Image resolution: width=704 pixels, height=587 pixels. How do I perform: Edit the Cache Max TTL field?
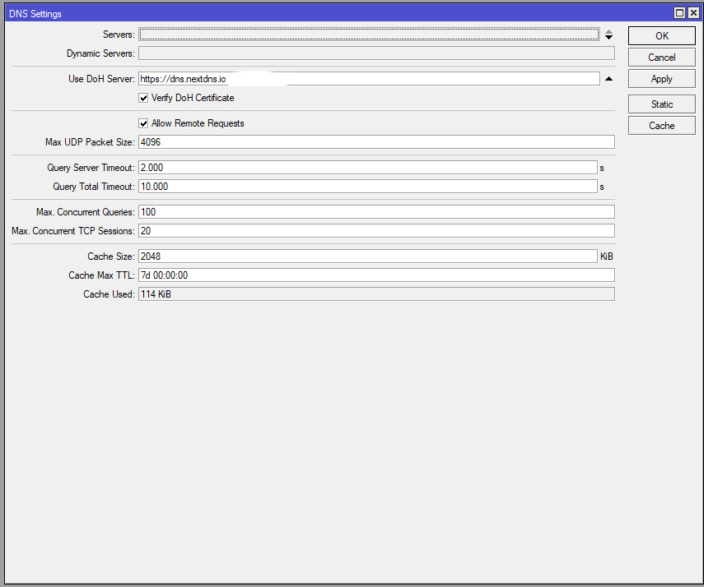pos(376,275)
